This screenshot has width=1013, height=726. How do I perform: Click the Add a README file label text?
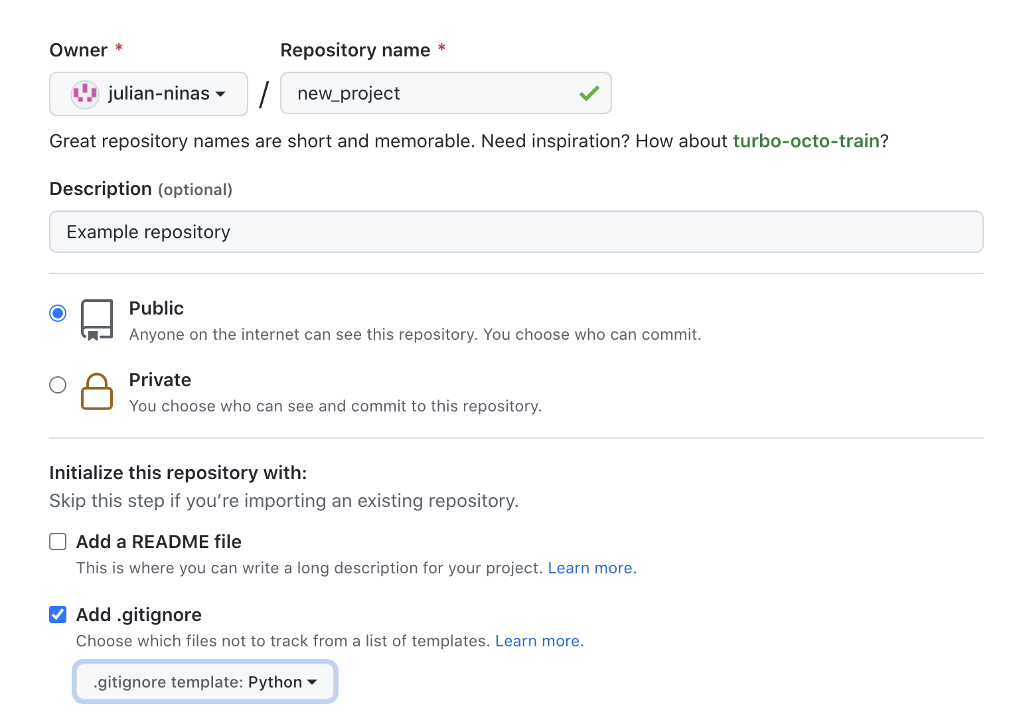tap(159, 542)
